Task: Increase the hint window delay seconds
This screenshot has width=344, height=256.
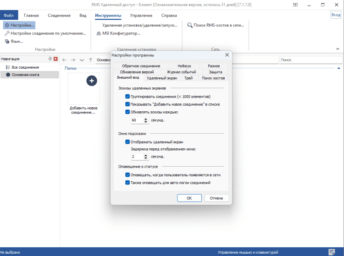Action: coord(146,155)
